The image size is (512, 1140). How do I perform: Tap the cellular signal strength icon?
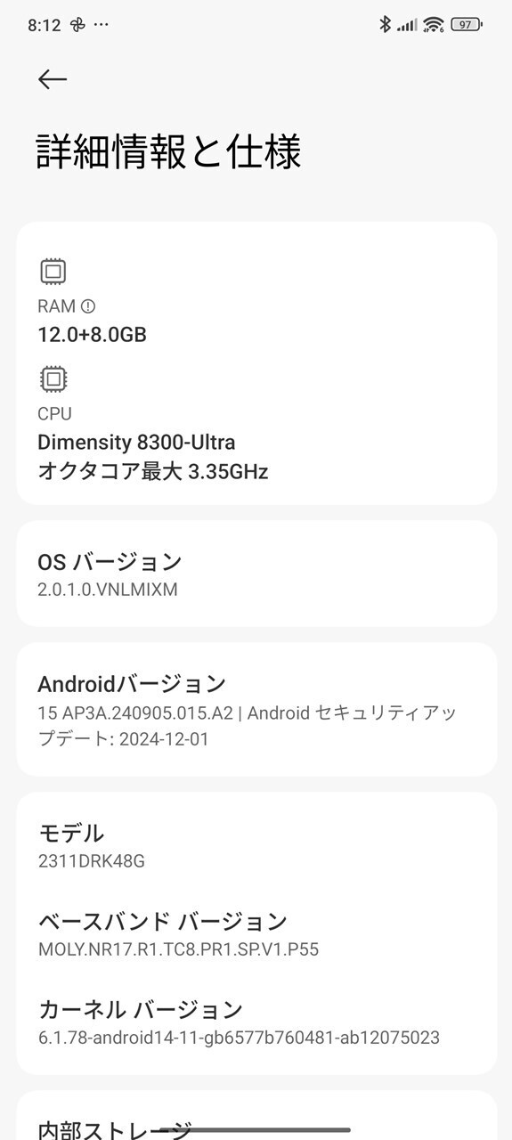click(x=407, y=25)
